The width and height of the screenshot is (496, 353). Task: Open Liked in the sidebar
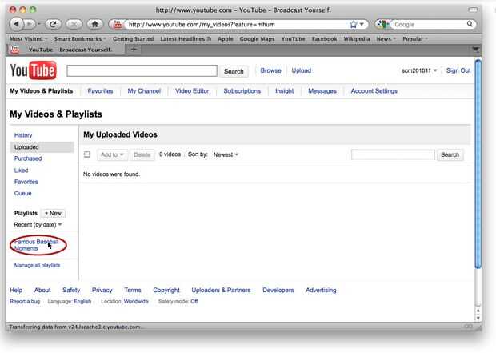(21, 170)
